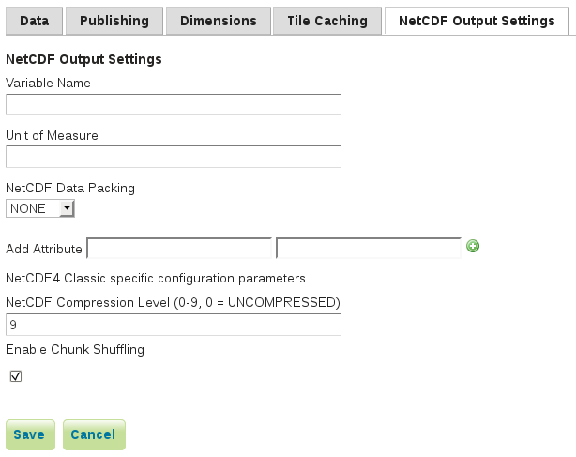
Task: Focus the first Add Attribute name field
Action: (179, 248)
